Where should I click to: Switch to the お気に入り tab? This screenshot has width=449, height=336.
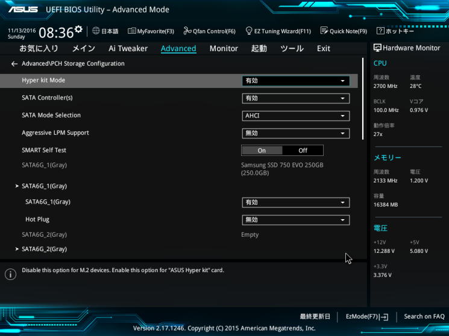coord(39,48)
